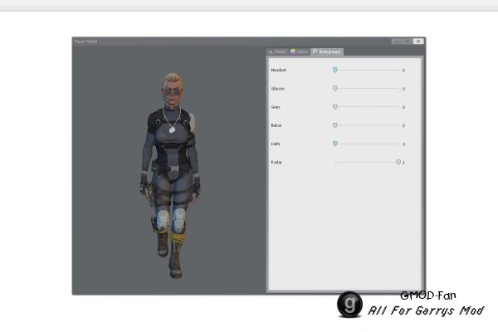Click the Baton label
Image resolution: width=498 pixels, height=332 pixels.
(x=276, y=125)
